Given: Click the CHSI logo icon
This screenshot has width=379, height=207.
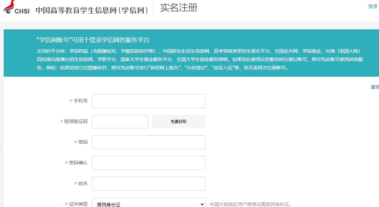Looking at the screenshot, I should point(16,7).
